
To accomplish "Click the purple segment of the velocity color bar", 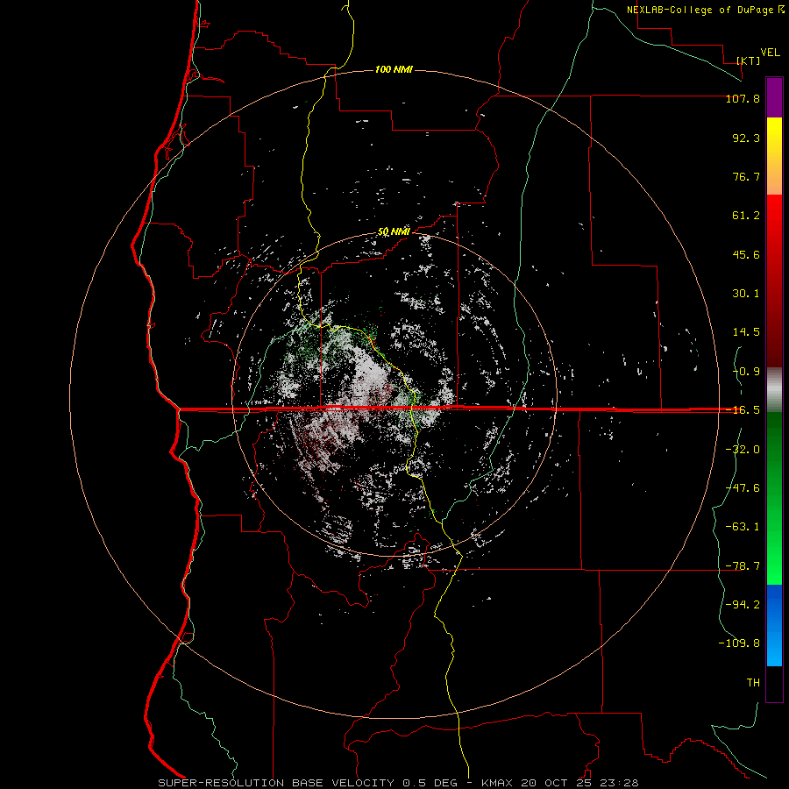I will 774,97.
